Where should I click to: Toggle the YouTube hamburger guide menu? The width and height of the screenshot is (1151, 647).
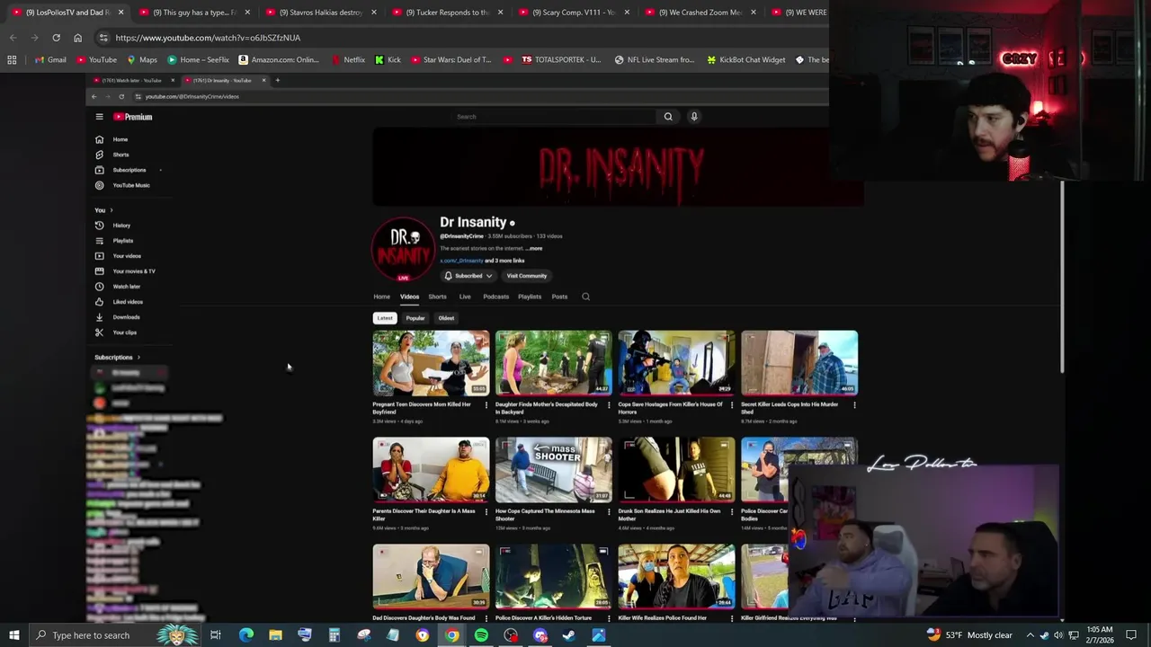[x=99, y=117]
